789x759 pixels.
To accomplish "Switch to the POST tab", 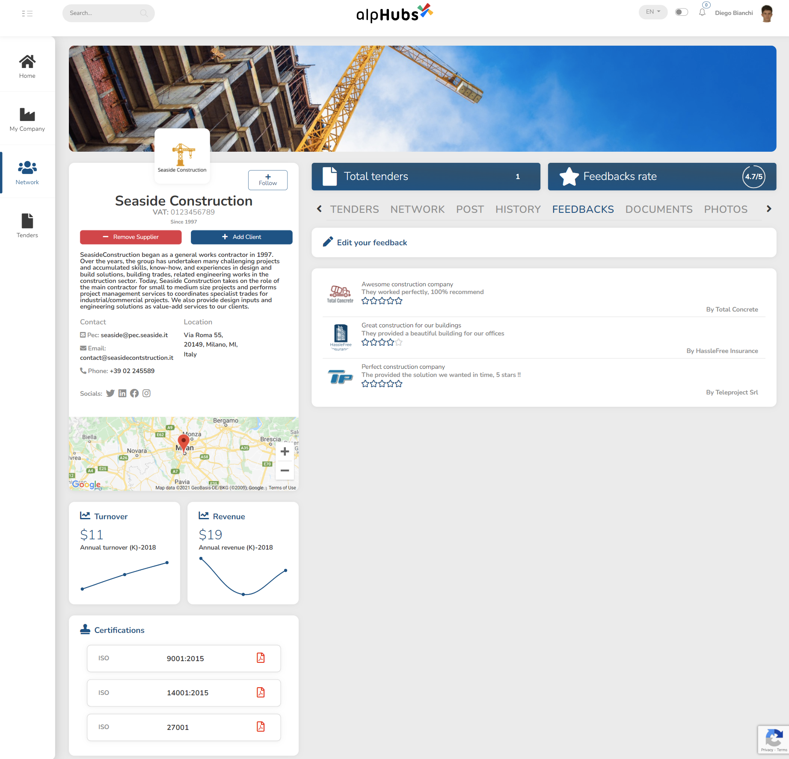I will [470, 209].
